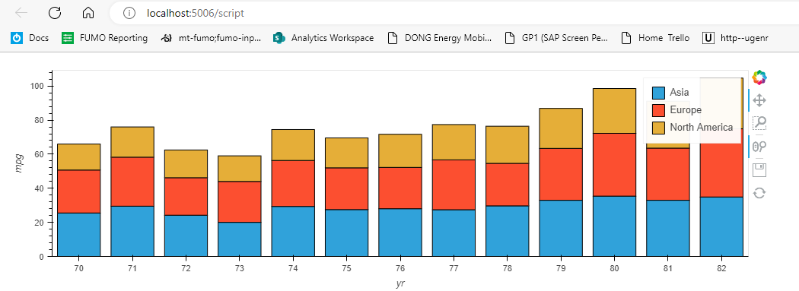Click the Asia legend label
This screenshot has width=799, height=291.
point(680,93)
